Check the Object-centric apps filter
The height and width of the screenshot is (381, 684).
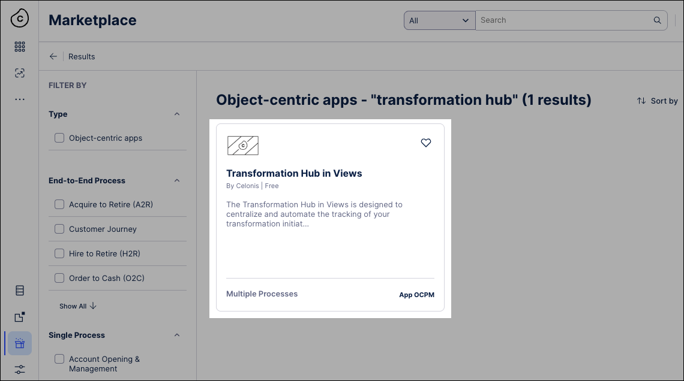(x=59, y=138)
